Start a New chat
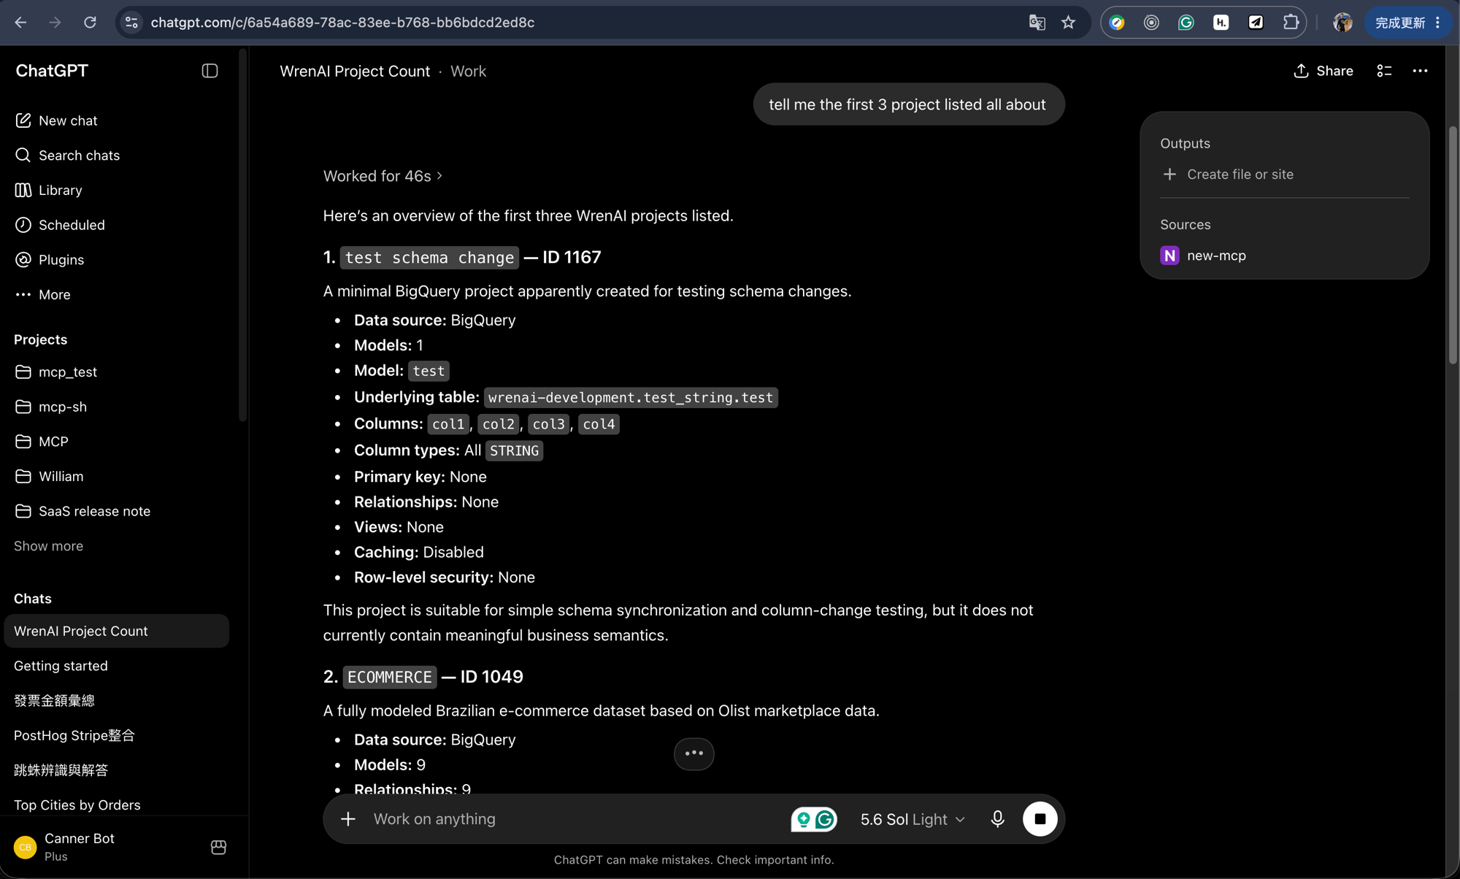Screen dimensions: 1460x879 56,120
